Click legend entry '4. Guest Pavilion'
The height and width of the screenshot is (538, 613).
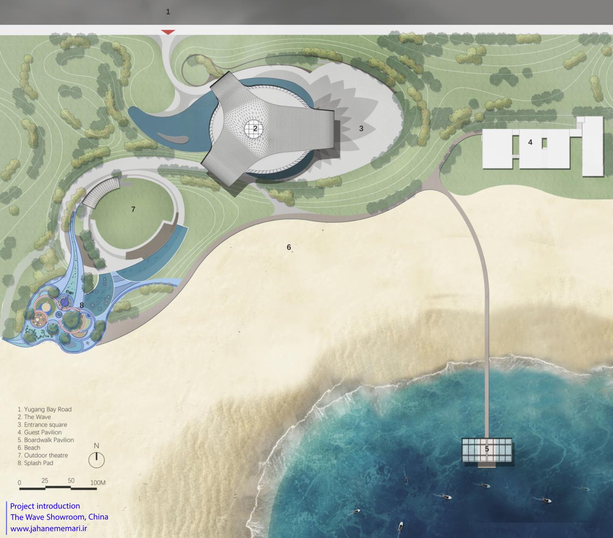(39, 432)
